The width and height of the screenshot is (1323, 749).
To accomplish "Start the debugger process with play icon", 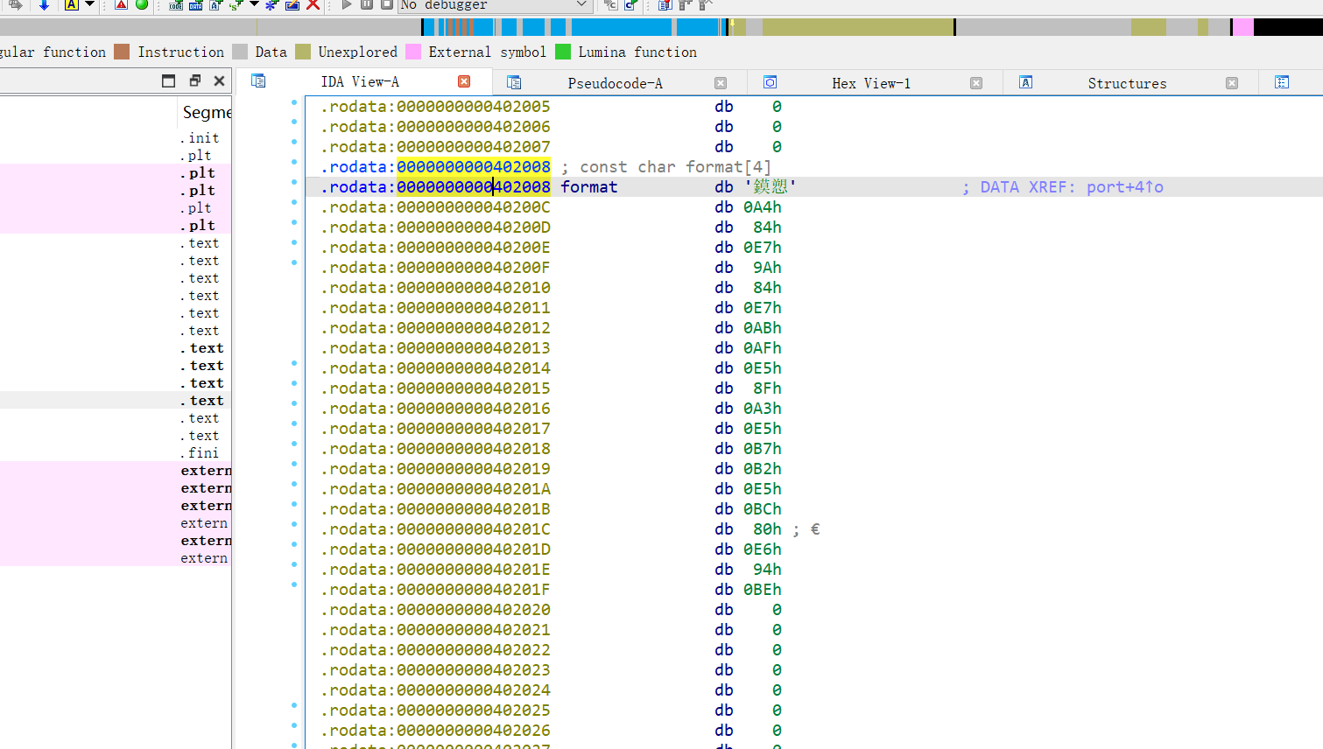I will click(347, 4).
